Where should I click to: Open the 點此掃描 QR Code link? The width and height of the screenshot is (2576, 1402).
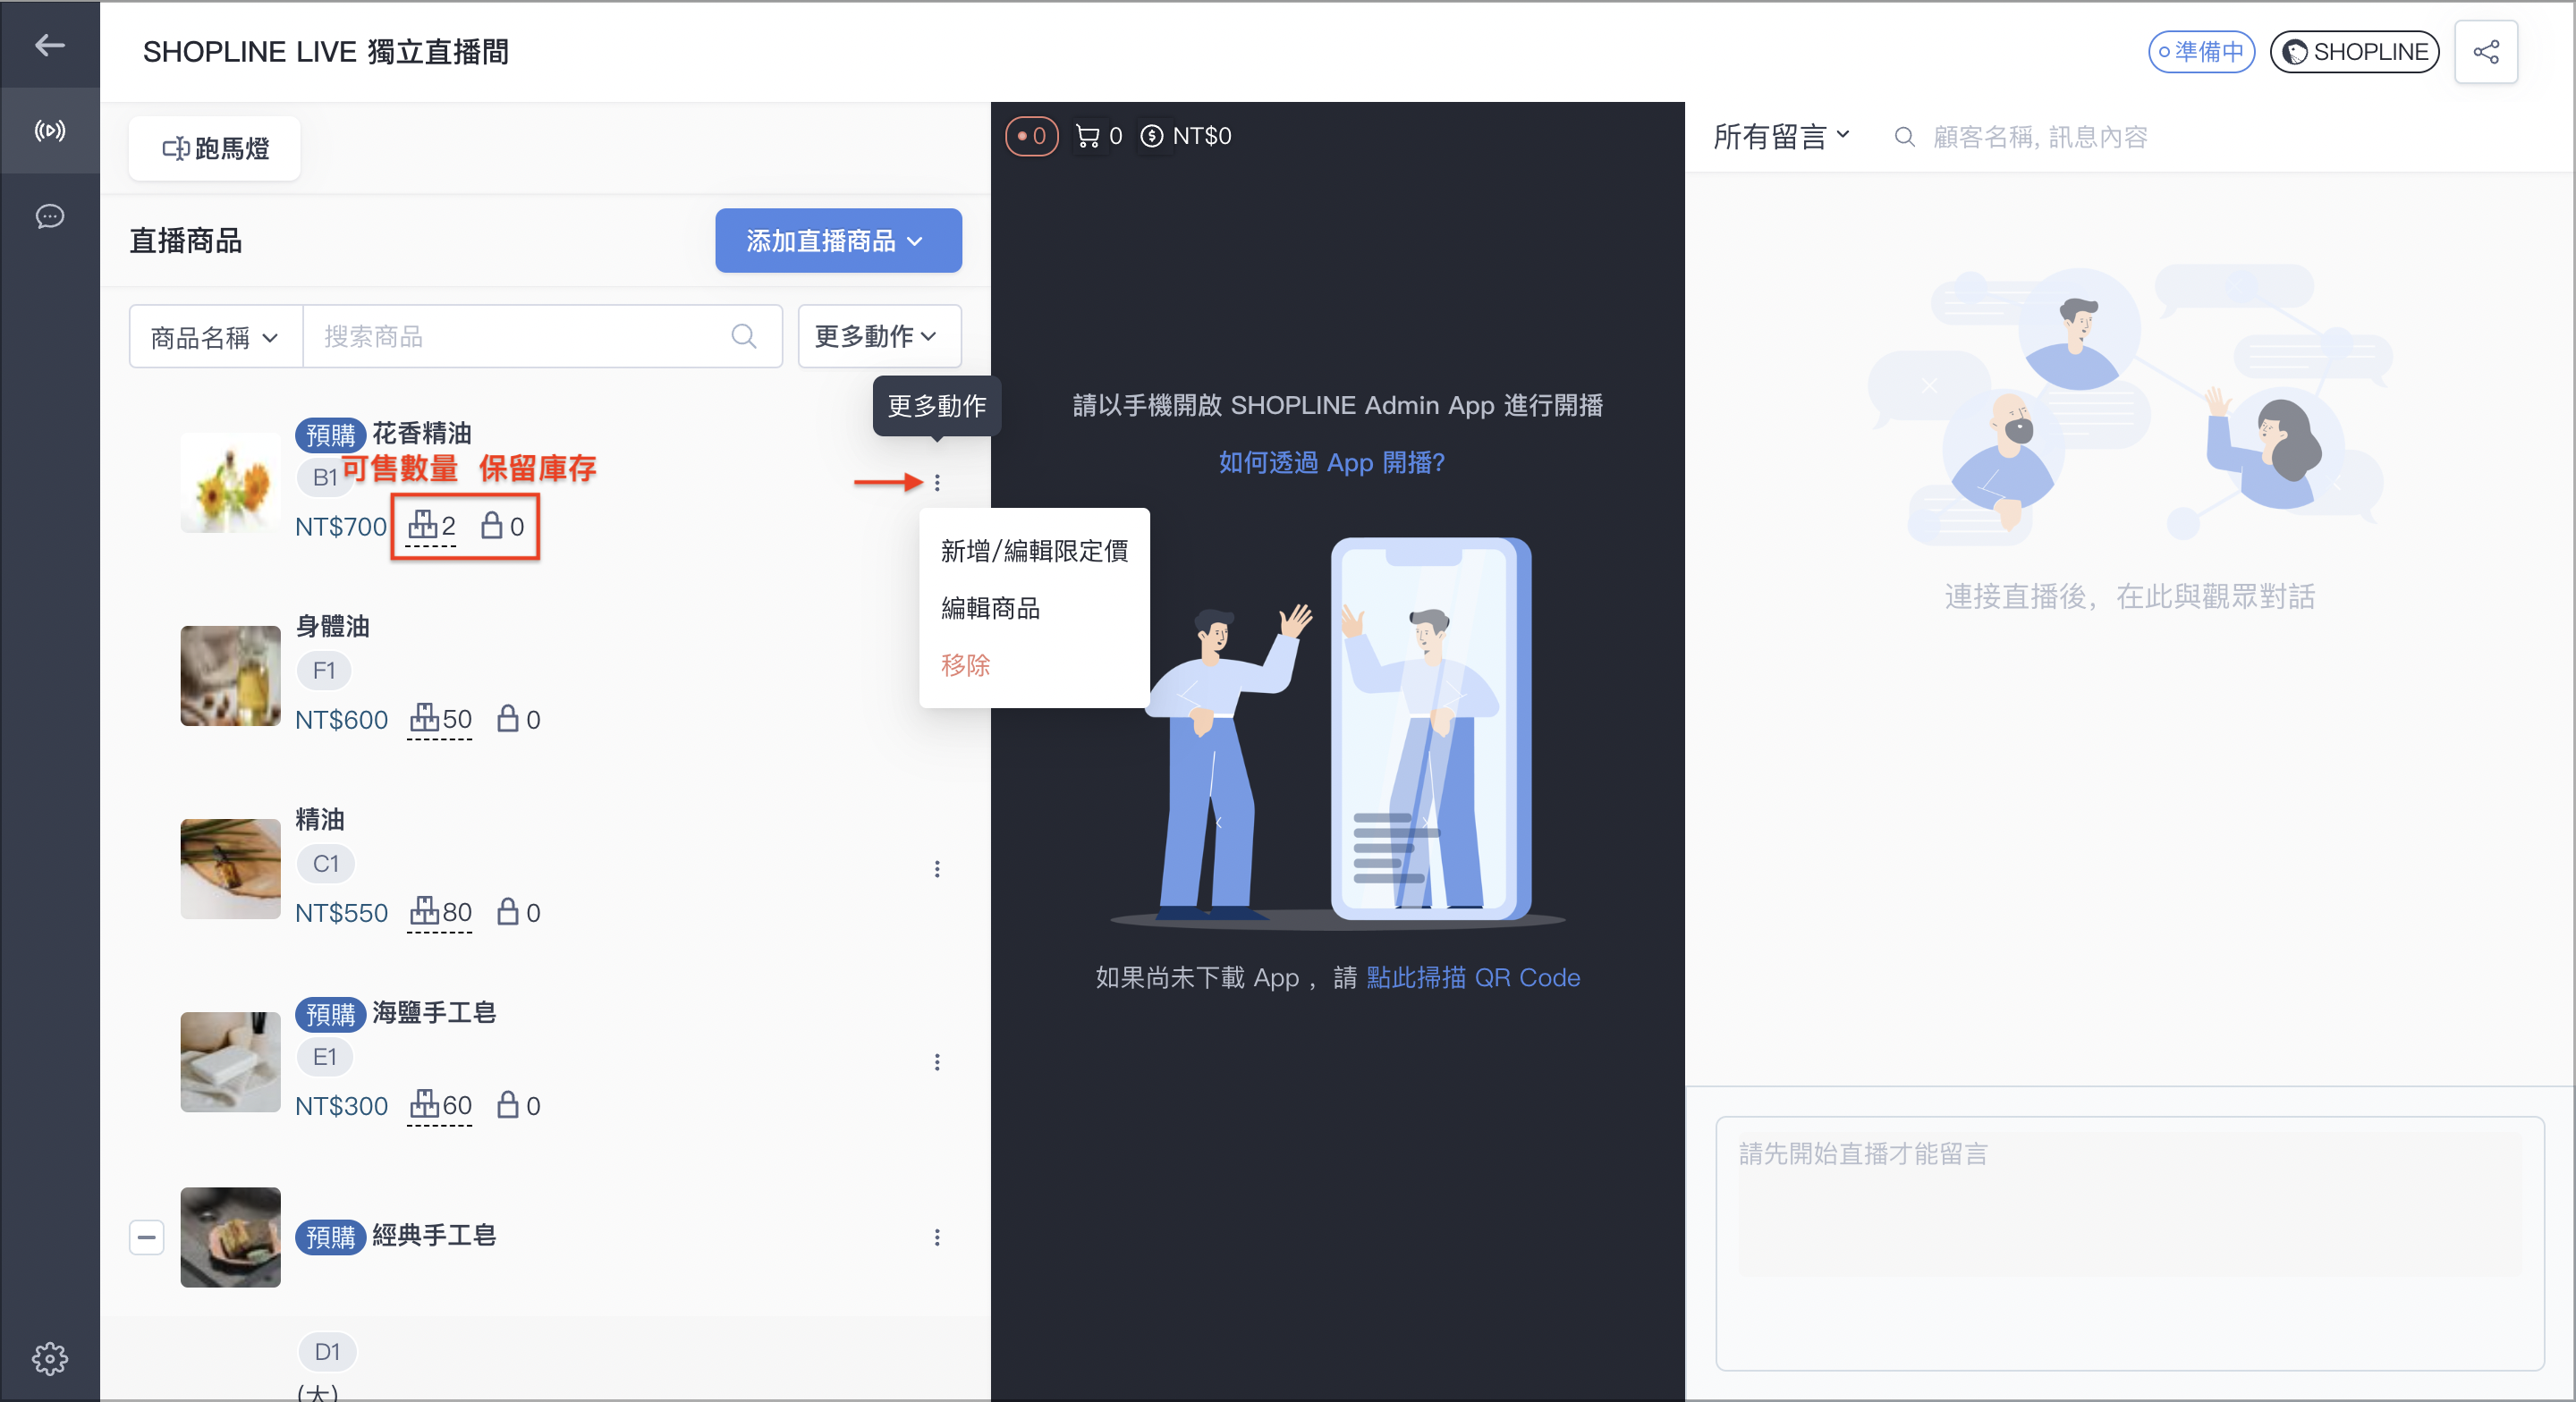[1473, 978]
